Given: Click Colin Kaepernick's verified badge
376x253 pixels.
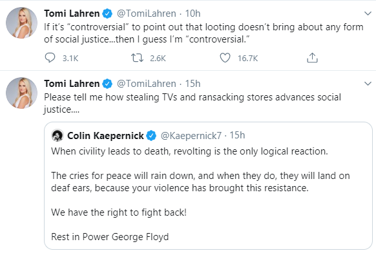Looking at the screenshot, I should (x=151, y=136).
